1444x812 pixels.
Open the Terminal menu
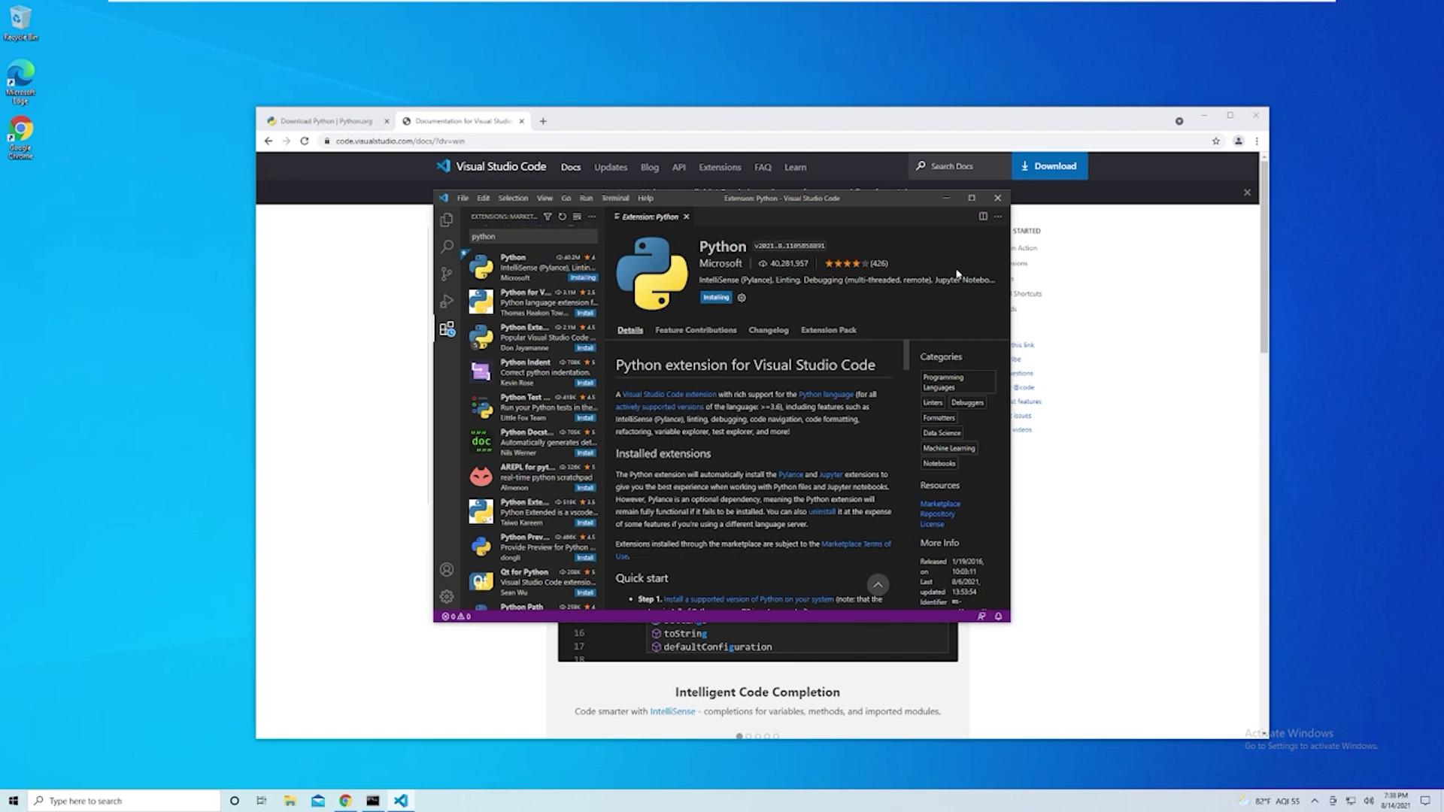click(x=614, y=198)
